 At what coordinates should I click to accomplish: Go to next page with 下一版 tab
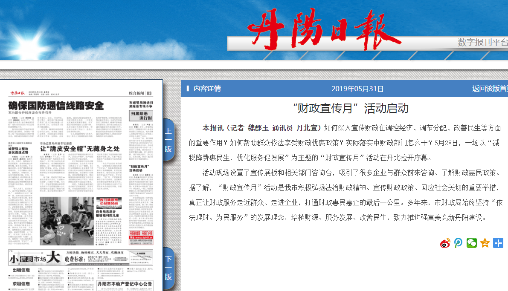pos(168,268)
